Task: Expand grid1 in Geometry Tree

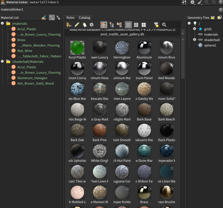Action: [x=194, y=29]
